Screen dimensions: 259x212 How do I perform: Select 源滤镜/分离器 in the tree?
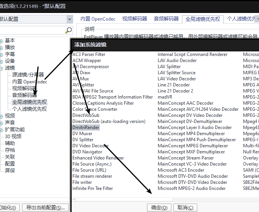pyautogui.click(x=28, y=75)
